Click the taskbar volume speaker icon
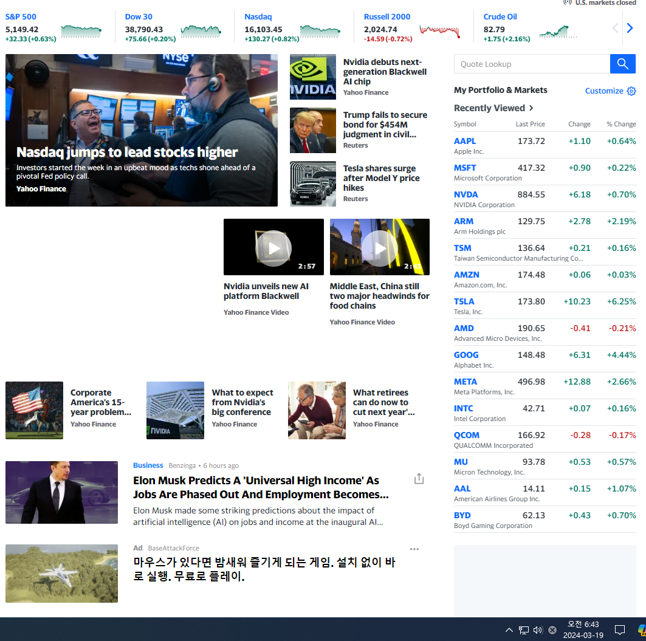 tap(538, 630)
